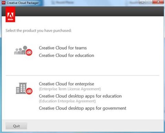The height and width of the screenshot is (133, 165).
Task: Click the 'Select the product you have purchased:' text
Action: (38, 31)
